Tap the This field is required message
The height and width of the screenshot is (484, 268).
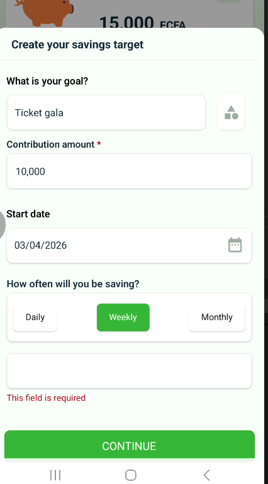46,398
